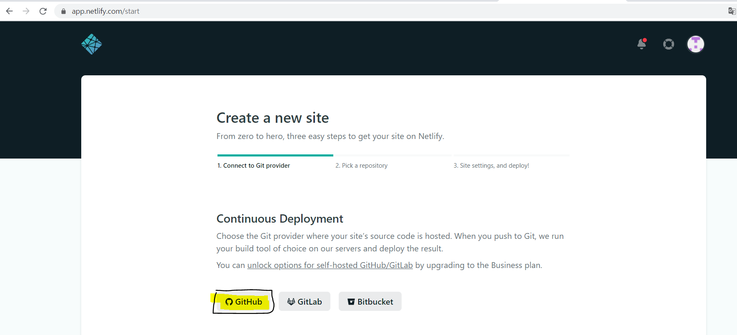Viewport: 737px width, 335px height.
Task: Connect with the GitHub button
Action: pos(244,302)
